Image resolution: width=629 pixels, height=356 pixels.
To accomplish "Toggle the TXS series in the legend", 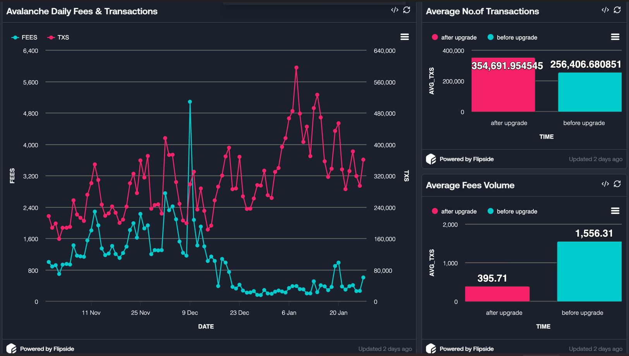I will [58, 37].
